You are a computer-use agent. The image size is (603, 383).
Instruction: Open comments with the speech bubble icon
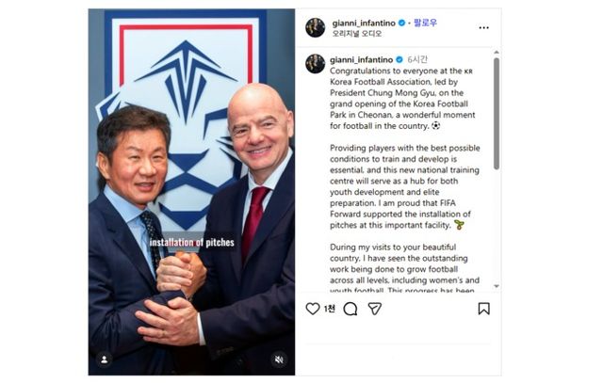pos(350,309)
